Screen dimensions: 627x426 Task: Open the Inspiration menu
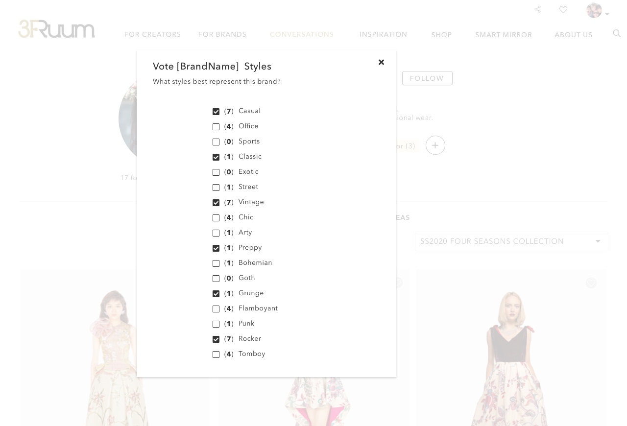tap(384, 34)
